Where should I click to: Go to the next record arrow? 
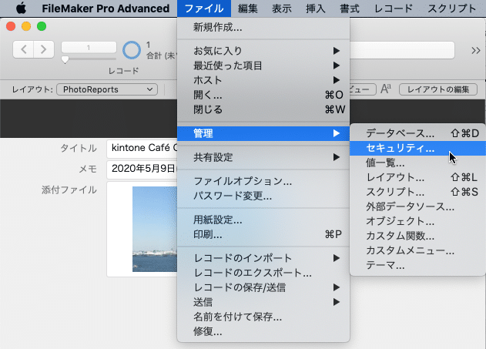(44, 49)
